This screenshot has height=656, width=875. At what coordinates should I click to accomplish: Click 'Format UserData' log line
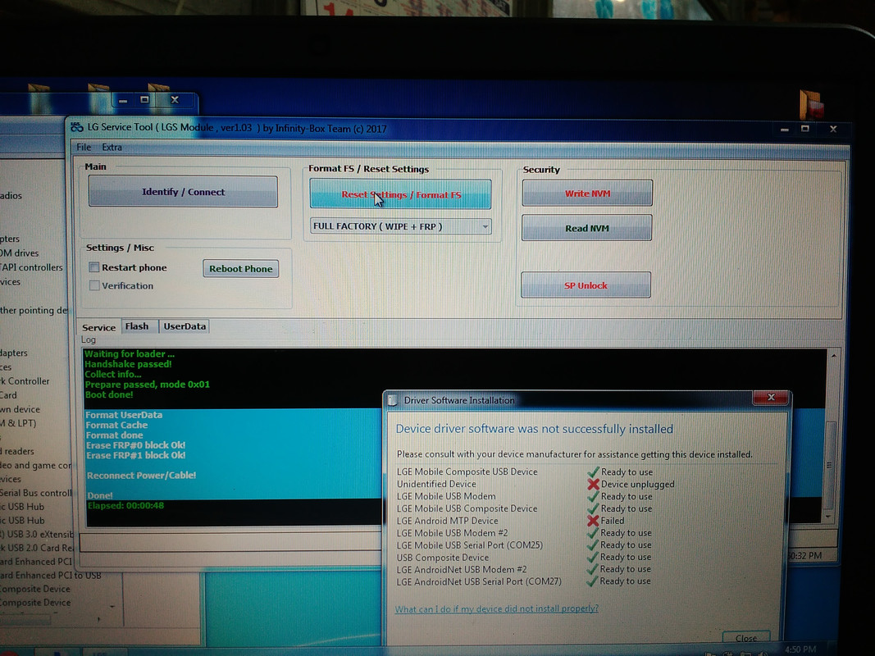point(124,414)
